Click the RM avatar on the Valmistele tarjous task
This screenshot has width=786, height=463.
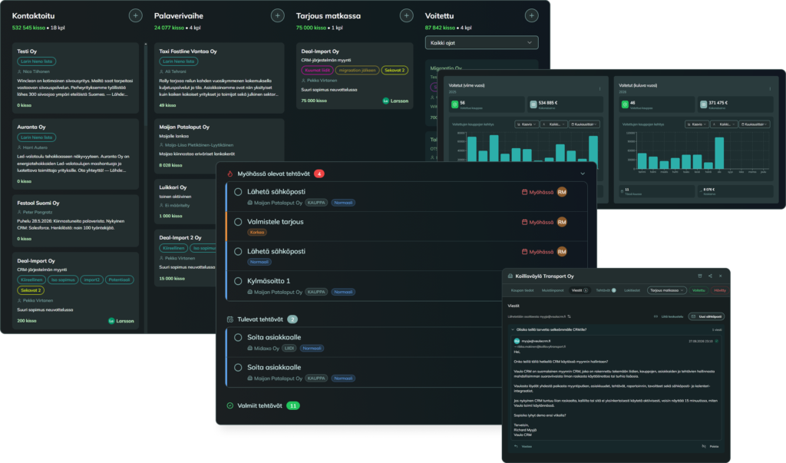coord(562,222)
